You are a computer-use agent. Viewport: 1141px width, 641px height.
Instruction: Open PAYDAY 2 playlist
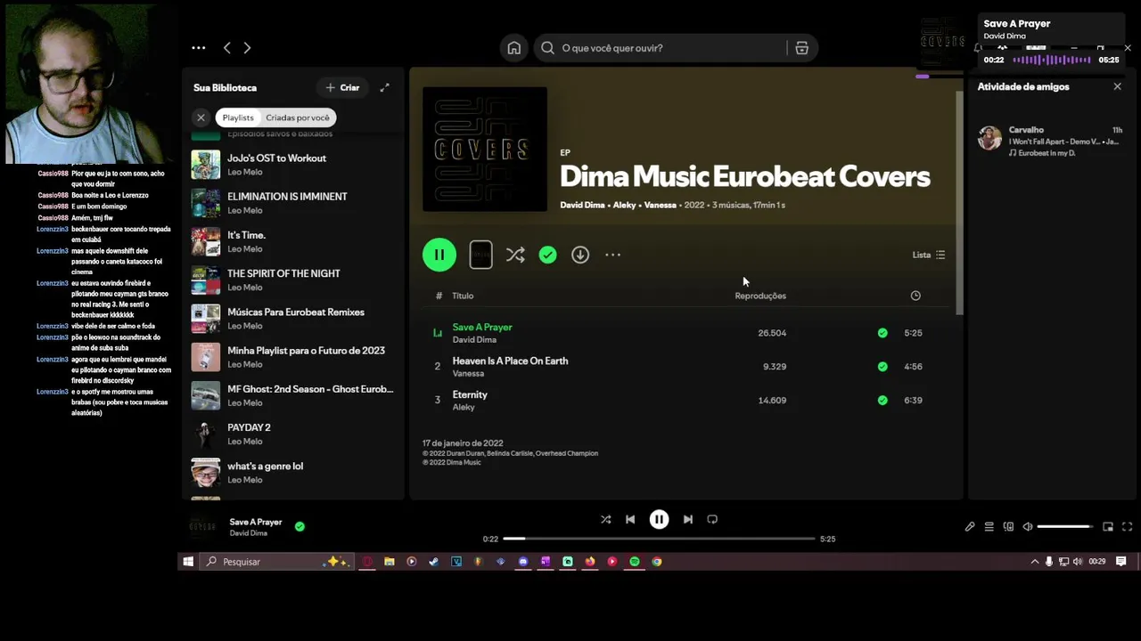click(x=292, y=434)
